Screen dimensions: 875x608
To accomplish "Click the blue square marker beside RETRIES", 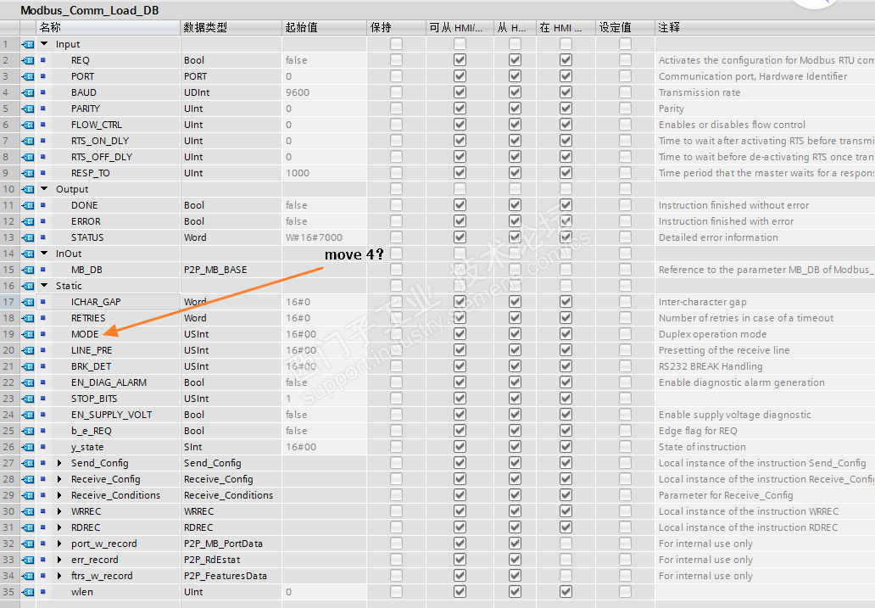I will pyautogui.click(x=43, y=318).
